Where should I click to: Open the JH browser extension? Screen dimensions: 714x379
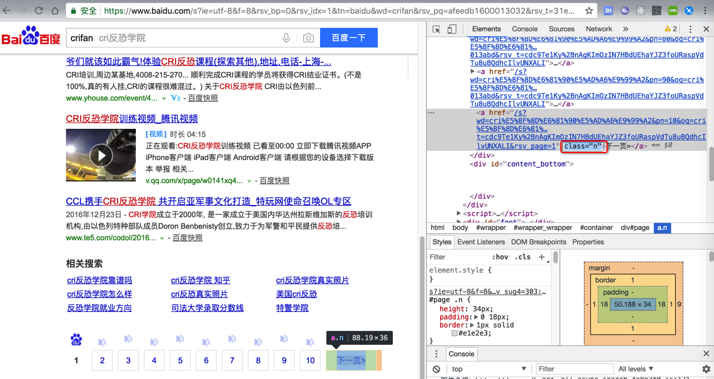click(608, 10)
